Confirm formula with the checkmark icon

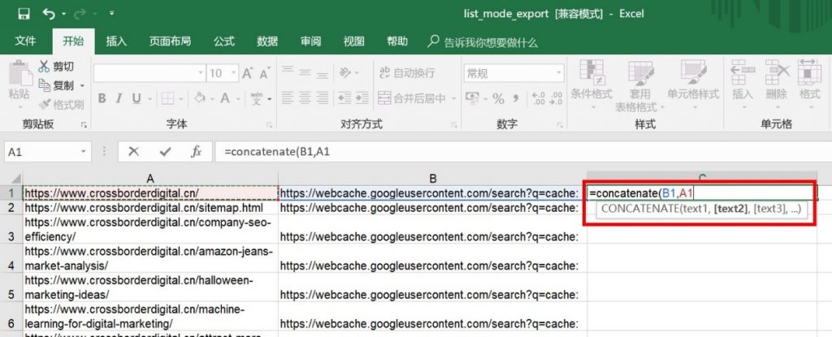pyautogui.click(x=165, y=152)
